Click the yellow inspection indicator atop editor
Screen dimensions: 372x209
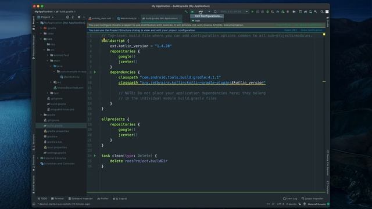(x=324, y=35)
